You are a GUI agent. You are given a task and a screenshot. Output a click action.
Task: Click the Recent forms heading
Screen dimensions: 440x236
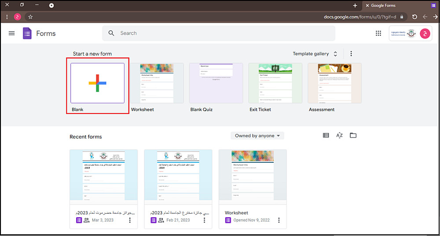[x=86, y=137]
